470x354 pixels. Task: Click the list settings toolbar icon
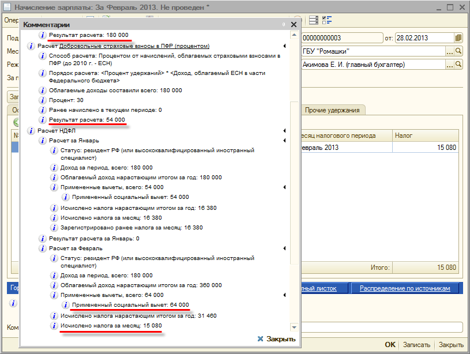(x=314, y=20)
